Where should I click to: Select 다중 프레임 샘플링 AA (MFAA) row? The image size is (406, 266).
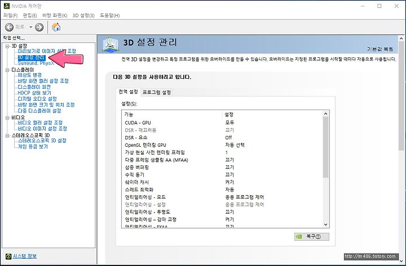pos(222,160)
